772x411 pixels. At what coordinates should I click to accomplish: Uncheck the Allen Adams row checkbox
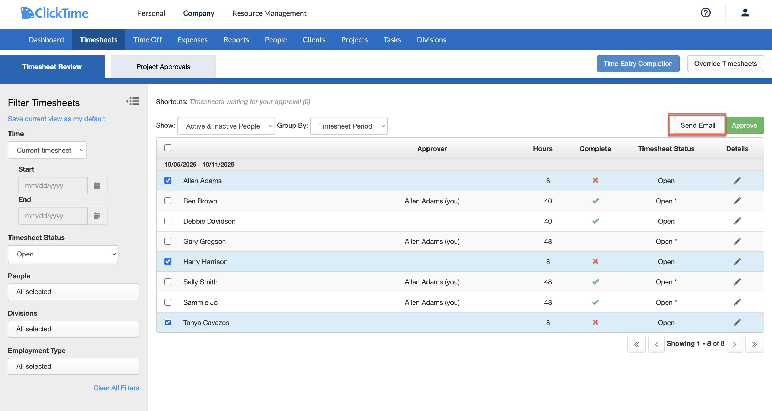pos(168,181)
